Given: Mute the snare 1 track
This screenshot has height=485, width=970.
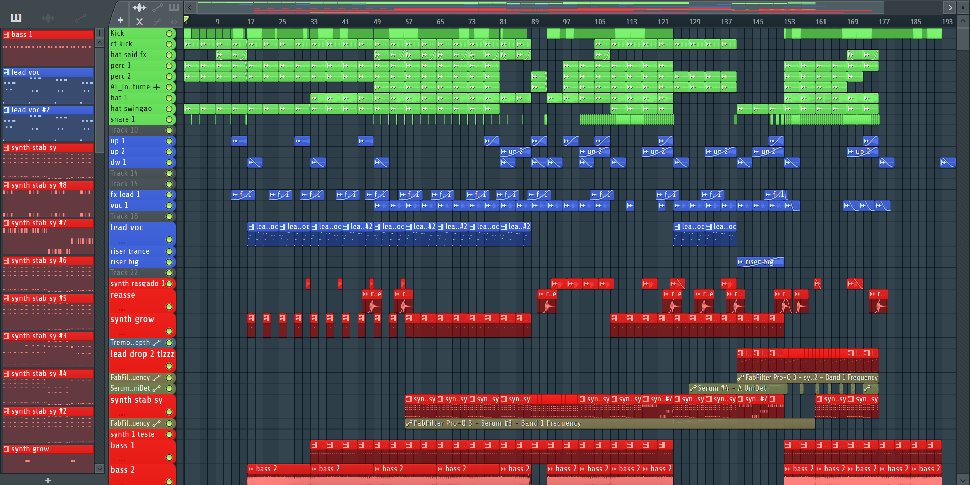Looking at the screenshot, I should tap(169, 119).
